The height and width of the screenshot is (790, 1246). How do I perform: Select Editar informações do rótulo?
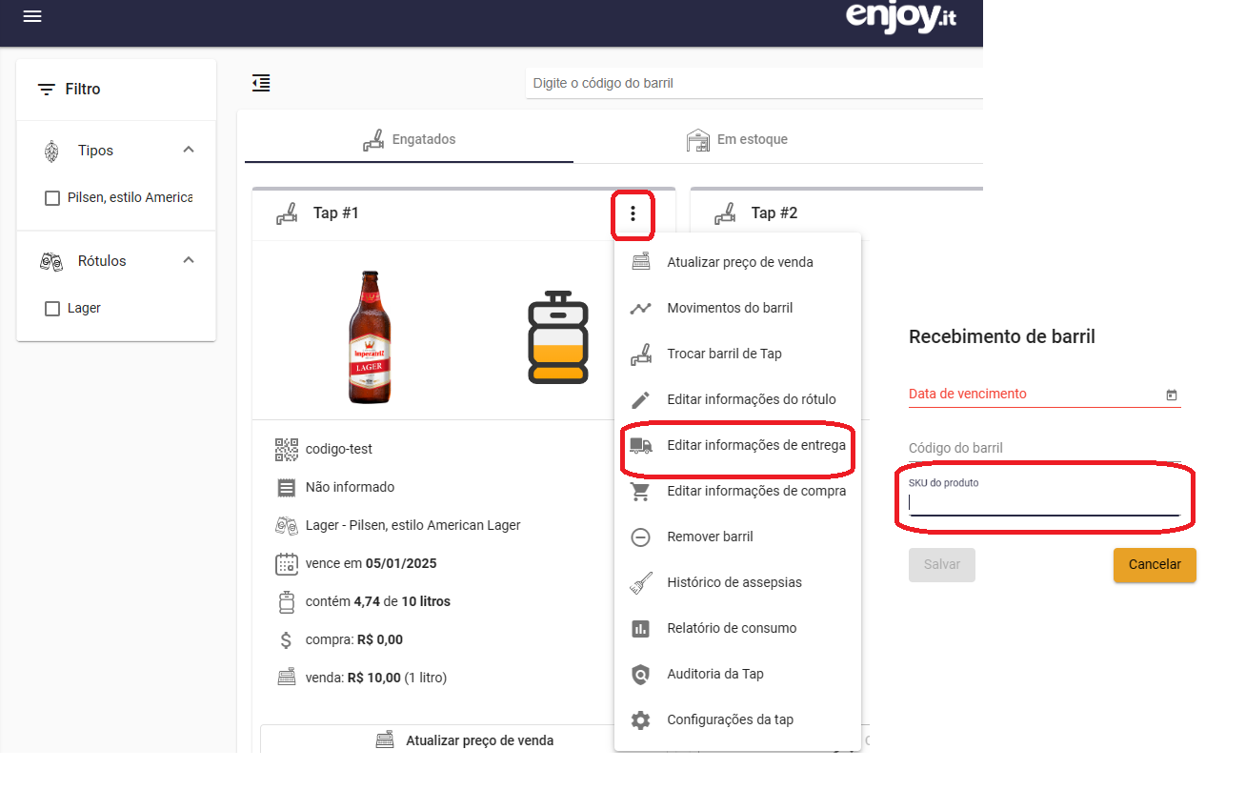737,399
